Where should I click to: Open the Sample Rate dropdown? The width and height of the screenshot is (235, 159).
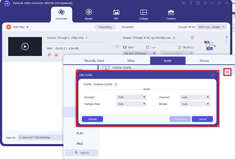click(x=132, y=104)
